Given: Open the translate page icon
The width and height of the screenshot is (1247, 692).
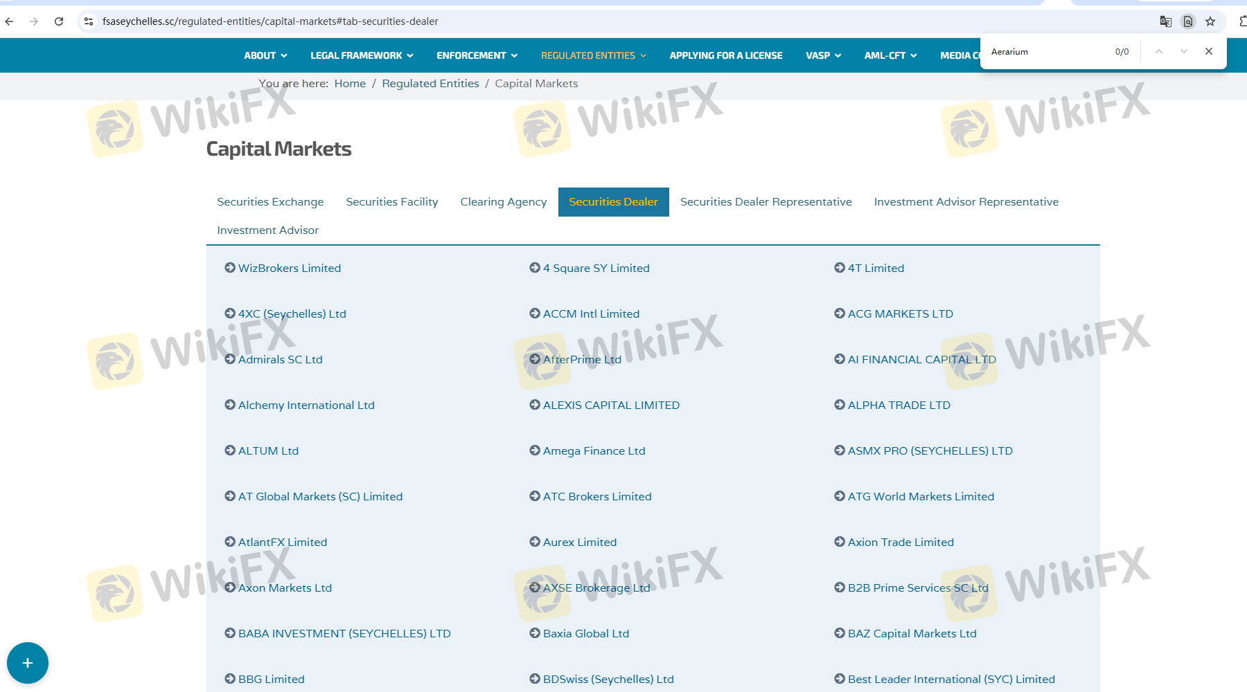Looking at the screenshot, I should point(1166,21).
